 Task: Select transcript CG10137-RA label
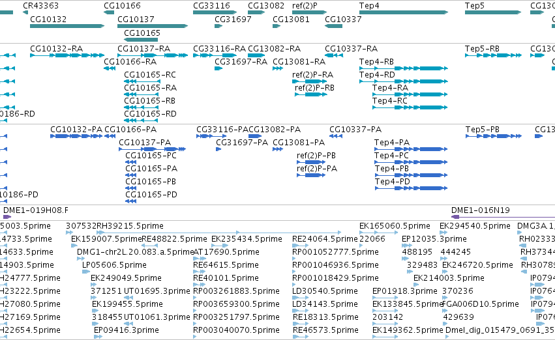coord(143,48)
